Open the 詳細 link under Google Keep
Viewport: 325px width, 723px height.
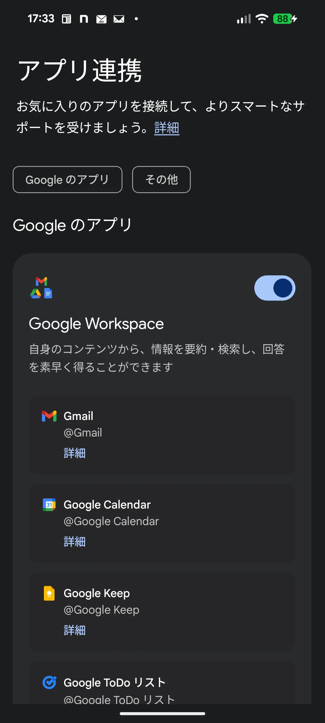75,630
